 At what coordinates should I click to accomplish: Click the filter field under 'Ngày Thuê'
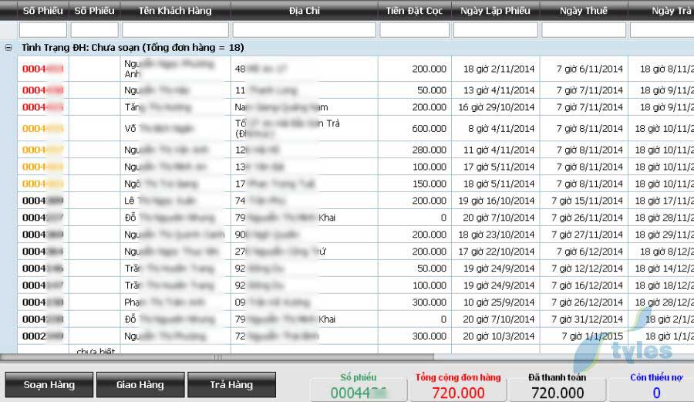pyautogui.click(x=583, y=30)
